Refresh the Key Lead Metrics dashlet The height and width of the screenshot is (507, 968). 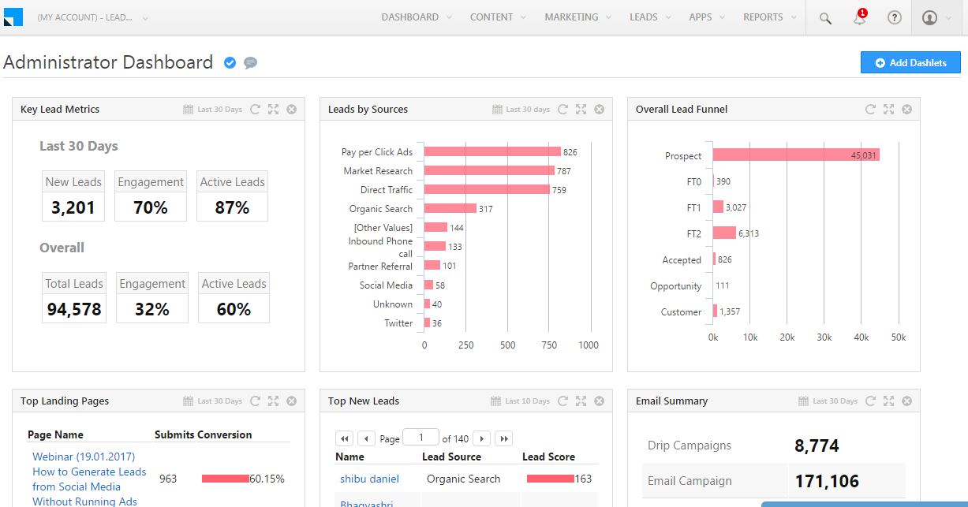pyautogui.click(x=255, y=110)
